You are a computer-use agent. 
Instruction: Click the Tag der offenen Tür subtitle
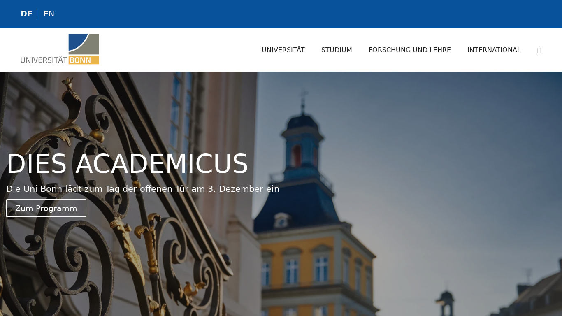143,189
